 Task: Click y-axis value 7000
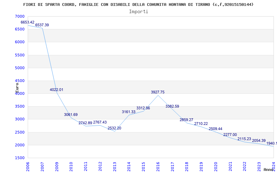click(x=19, y=16)
